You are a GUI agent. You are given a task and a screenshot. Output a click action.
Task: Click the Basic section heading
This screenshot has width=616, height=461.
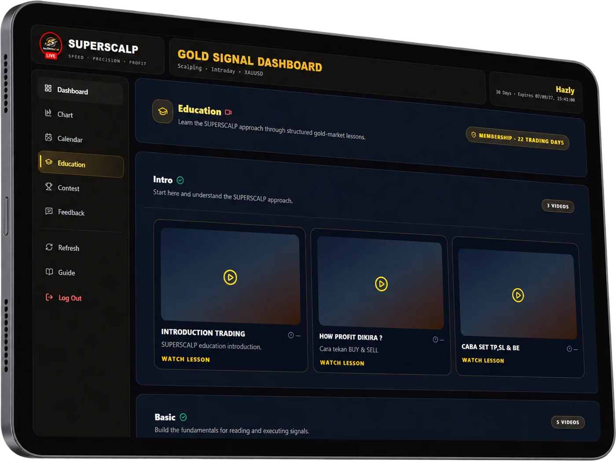(x=165, y=417)
